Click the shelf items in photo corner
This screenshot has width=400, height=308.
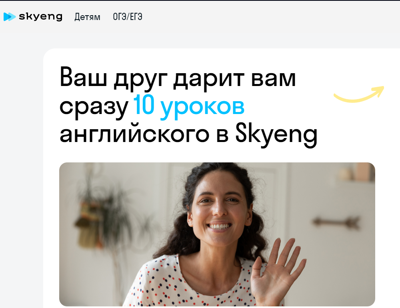[x=357, y=172]
